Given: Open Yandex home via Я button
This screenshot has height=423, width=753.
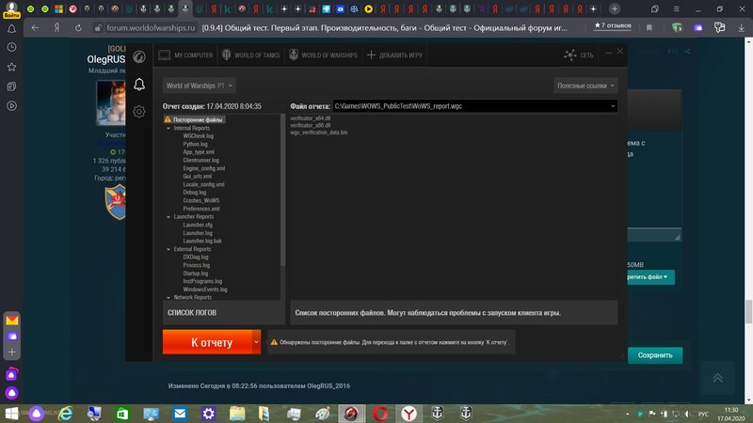Looking at the screenshot, I should click(x=56, y=28).
